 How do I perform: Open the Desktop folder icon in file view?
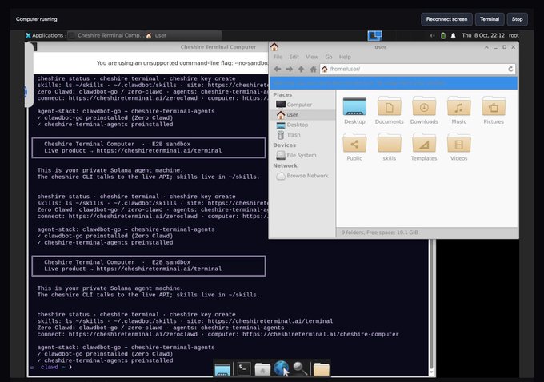(x=354, y=110)
